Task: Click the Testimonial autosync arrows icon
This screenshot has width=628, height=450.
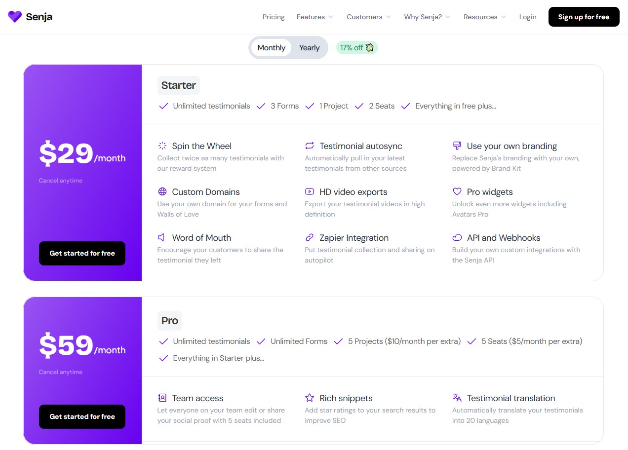Action: tap(310, 146)
